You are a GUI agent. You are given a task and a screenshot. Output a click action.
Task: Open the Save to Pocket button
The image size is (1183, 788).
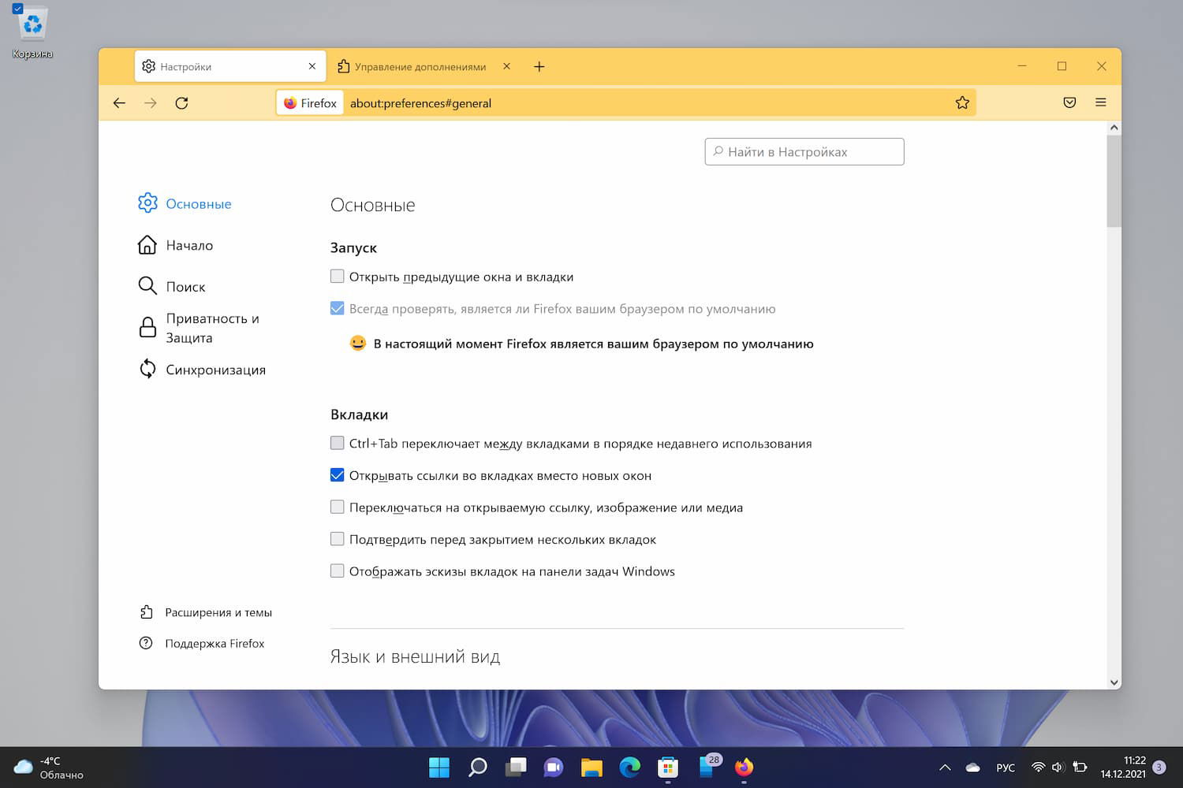(1069, 102)
